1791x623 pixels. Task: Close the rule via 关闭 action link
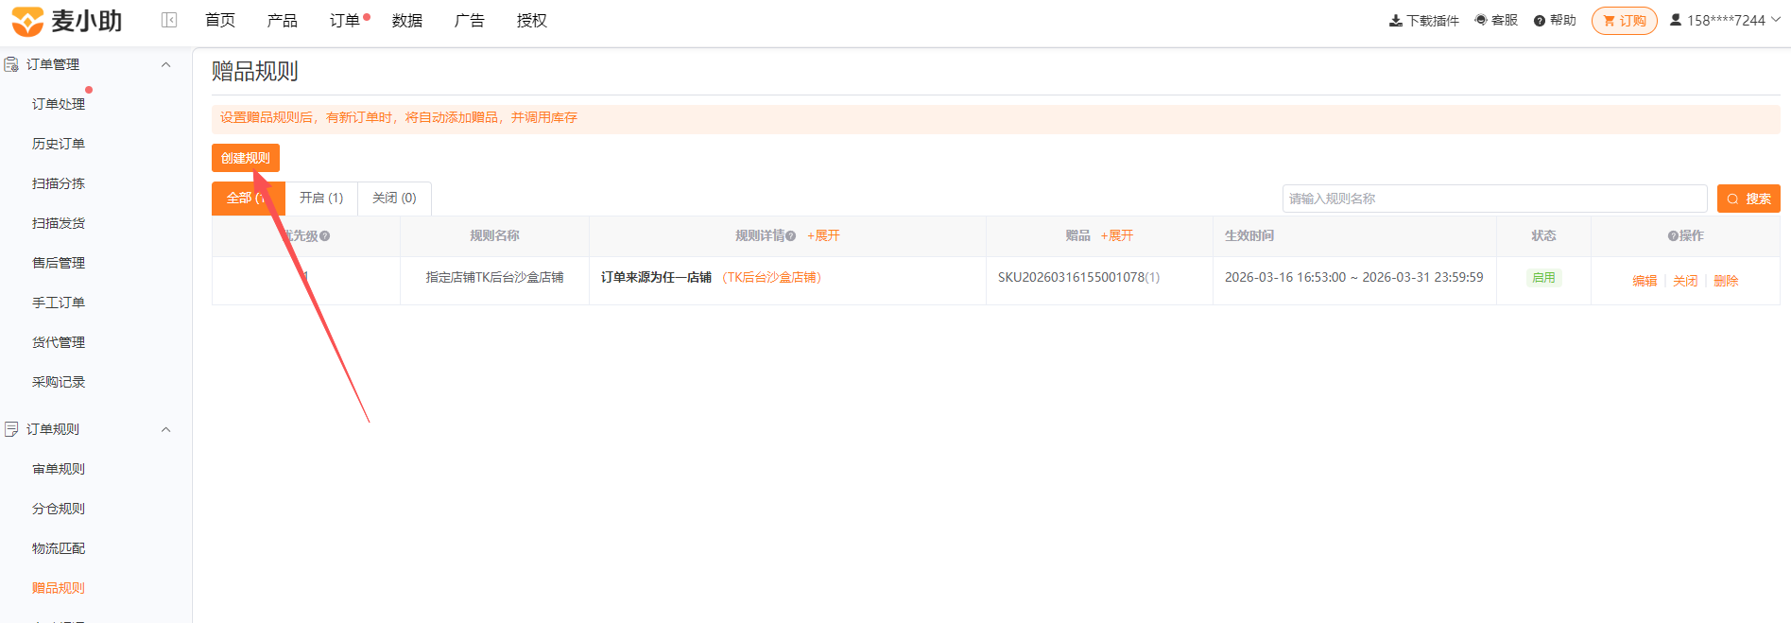pos(1685,281)
